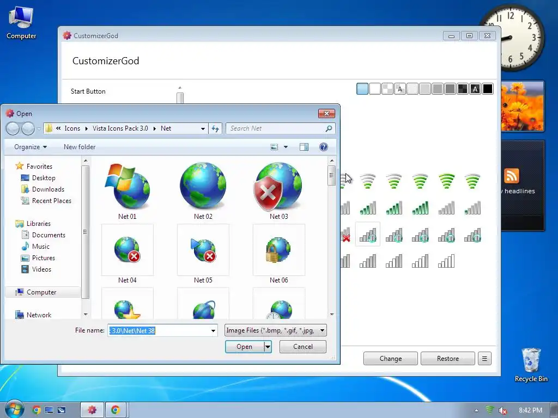The height and width of the screenshot is (418, 558).
Task: Click New folder in toolbar
Action: click(80, 147)
